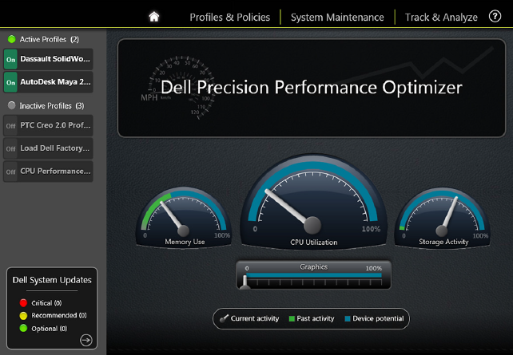Open Dell System Updates arrow button

point(86,340)
